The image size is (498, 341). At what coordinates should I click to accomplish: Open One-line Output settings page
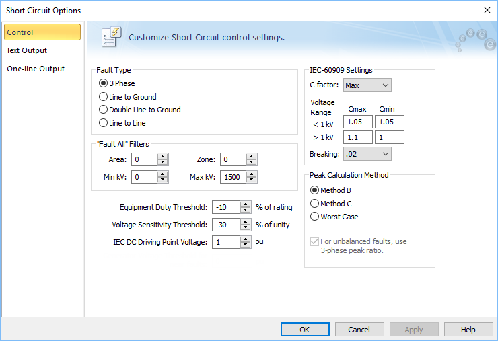tap(36, 69)
